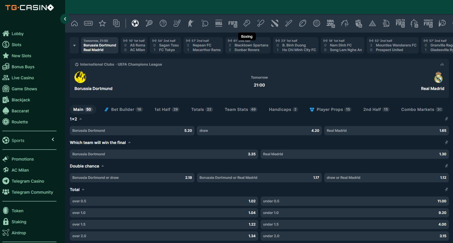
Task: Collapse the Double chance section
Action: tap(103, 166)
